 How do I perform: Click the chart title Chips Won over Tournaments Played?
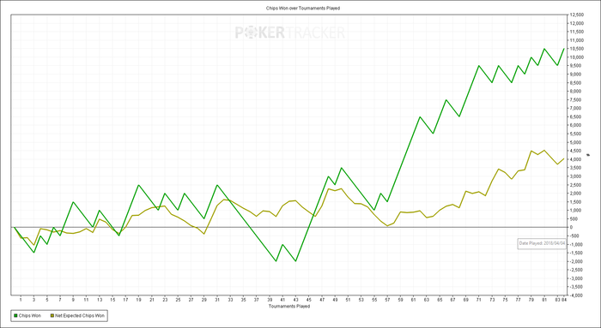point(303,8)
